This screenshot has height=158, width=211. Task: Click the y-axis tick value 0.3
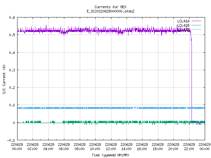click(12, 70)
